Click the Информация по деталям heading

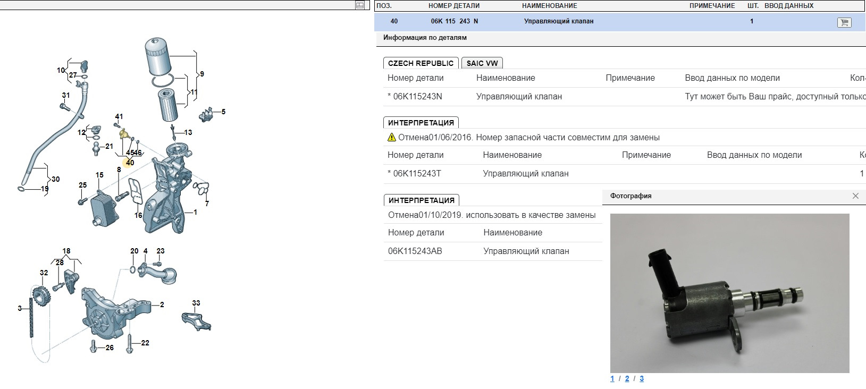point(425,38)
